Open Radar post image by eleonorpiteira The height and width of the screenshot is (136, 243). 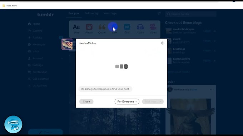click(x=190, y=116)
